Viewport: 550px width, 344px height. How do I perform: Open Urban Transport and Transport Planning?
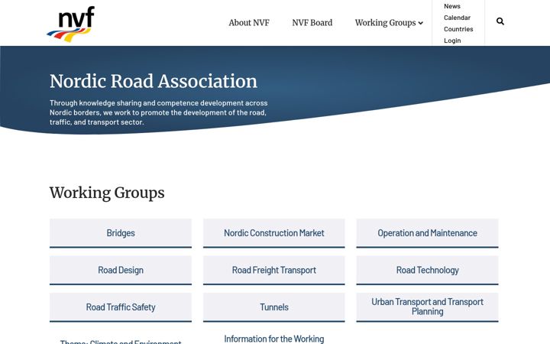point(427,307)
